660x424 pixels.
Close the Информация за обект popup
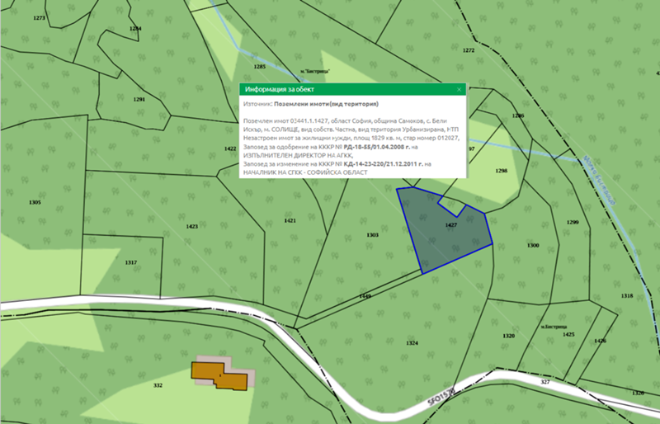click(459, 88)
